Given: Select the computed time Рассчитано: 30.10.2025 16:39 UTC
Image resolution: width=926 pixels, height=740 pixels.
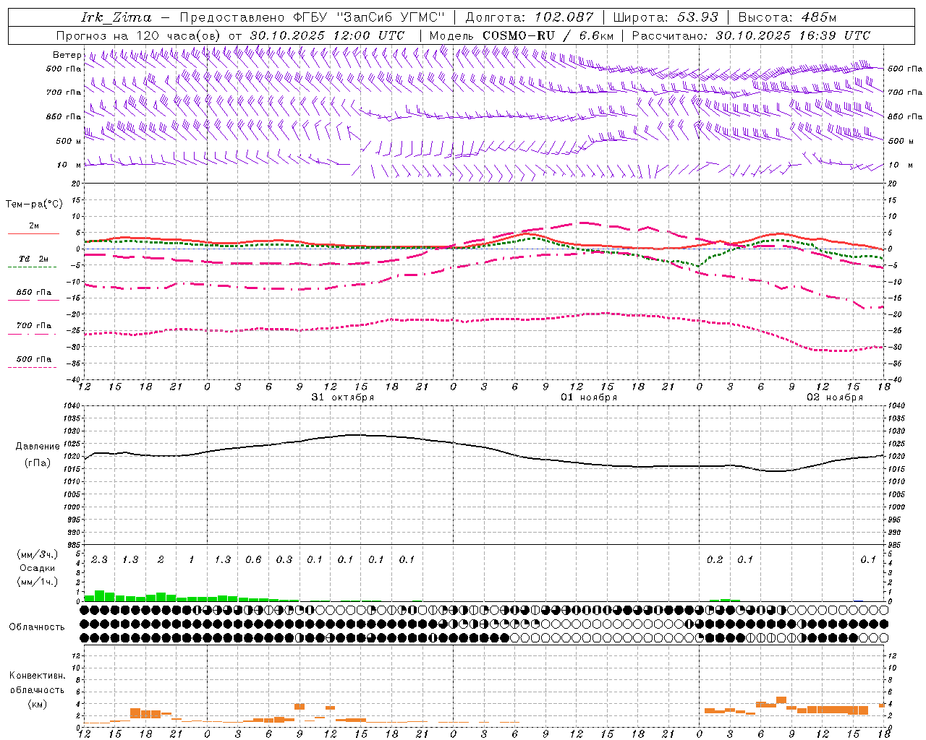Looking at the screenshot, I should tap(752, 35).
